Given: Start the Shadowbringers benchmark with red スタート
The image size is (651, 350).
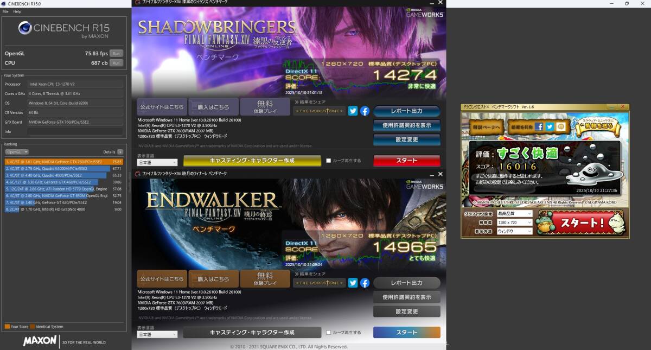Looking at the screenshot, I should click(406, 161).
